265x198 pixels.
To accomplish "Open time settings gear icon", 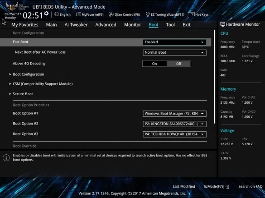I will (x=46, y=13).
